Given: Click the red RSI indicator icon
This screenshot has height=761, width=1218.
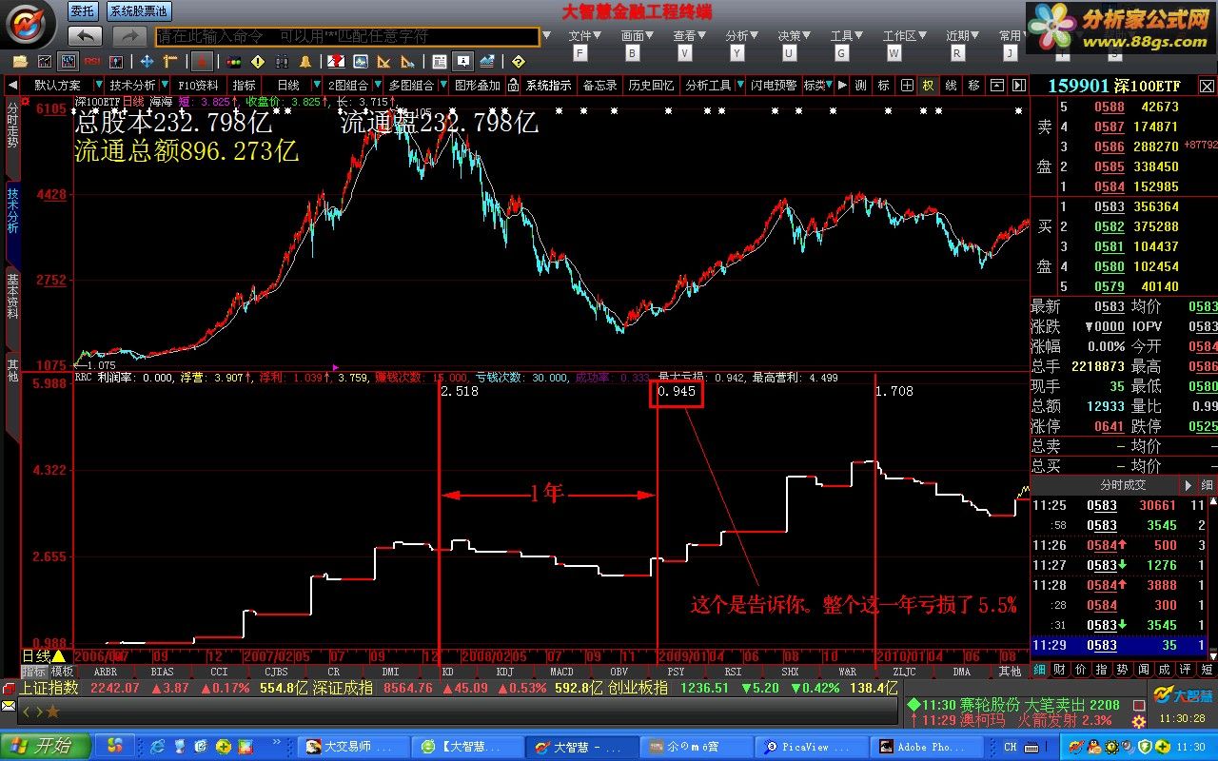Looking at the screenshot, I should (x=92, y=62).
